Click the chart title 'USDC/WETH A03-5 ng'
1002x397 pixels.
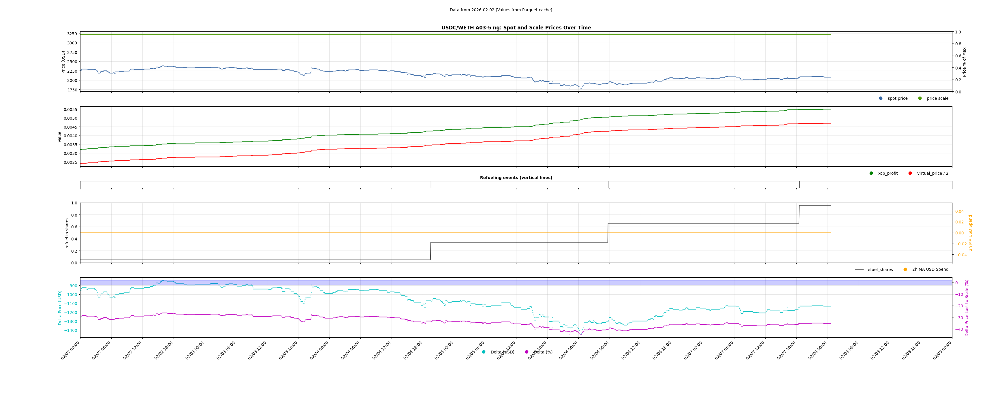pos(516,28)
